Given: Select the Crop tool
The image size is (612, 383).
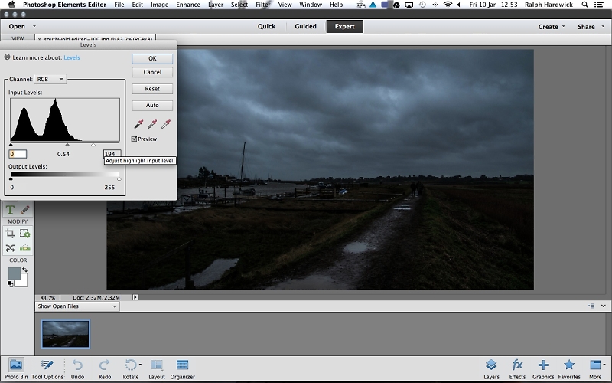Looking at the screenshot, I should tap(10, 234).
